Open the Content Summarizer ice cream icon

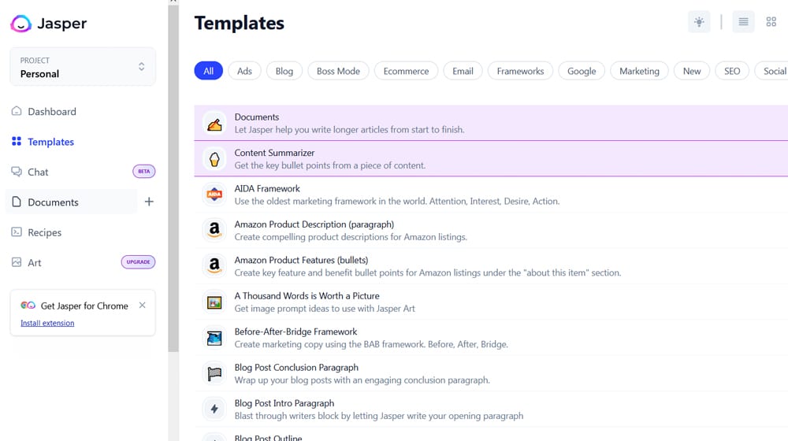click(214, 159)
